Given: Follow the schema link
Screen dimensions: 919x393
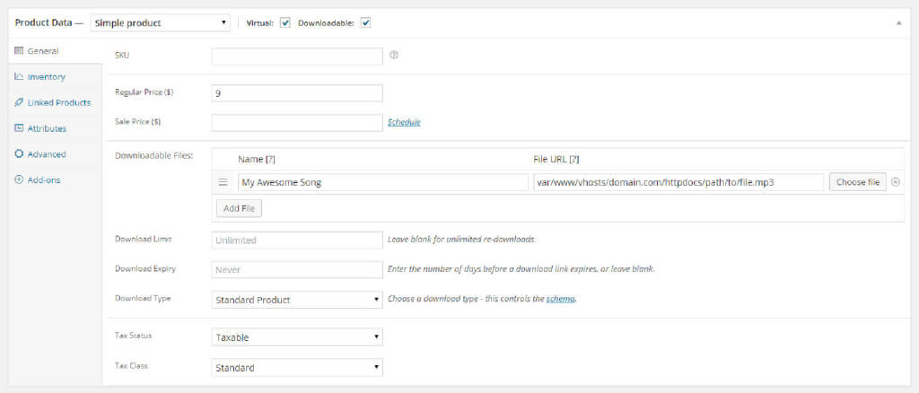Looking at the screenshot, I should point(560,299).
